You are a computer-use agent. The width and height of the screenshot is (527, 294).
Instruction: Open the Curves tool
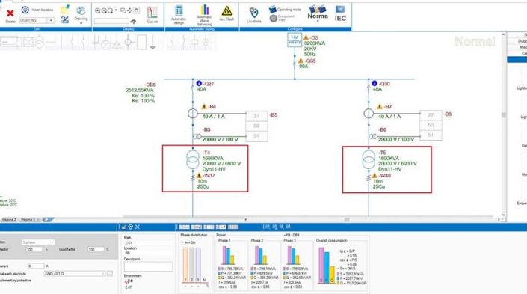[x=152, y=15]
